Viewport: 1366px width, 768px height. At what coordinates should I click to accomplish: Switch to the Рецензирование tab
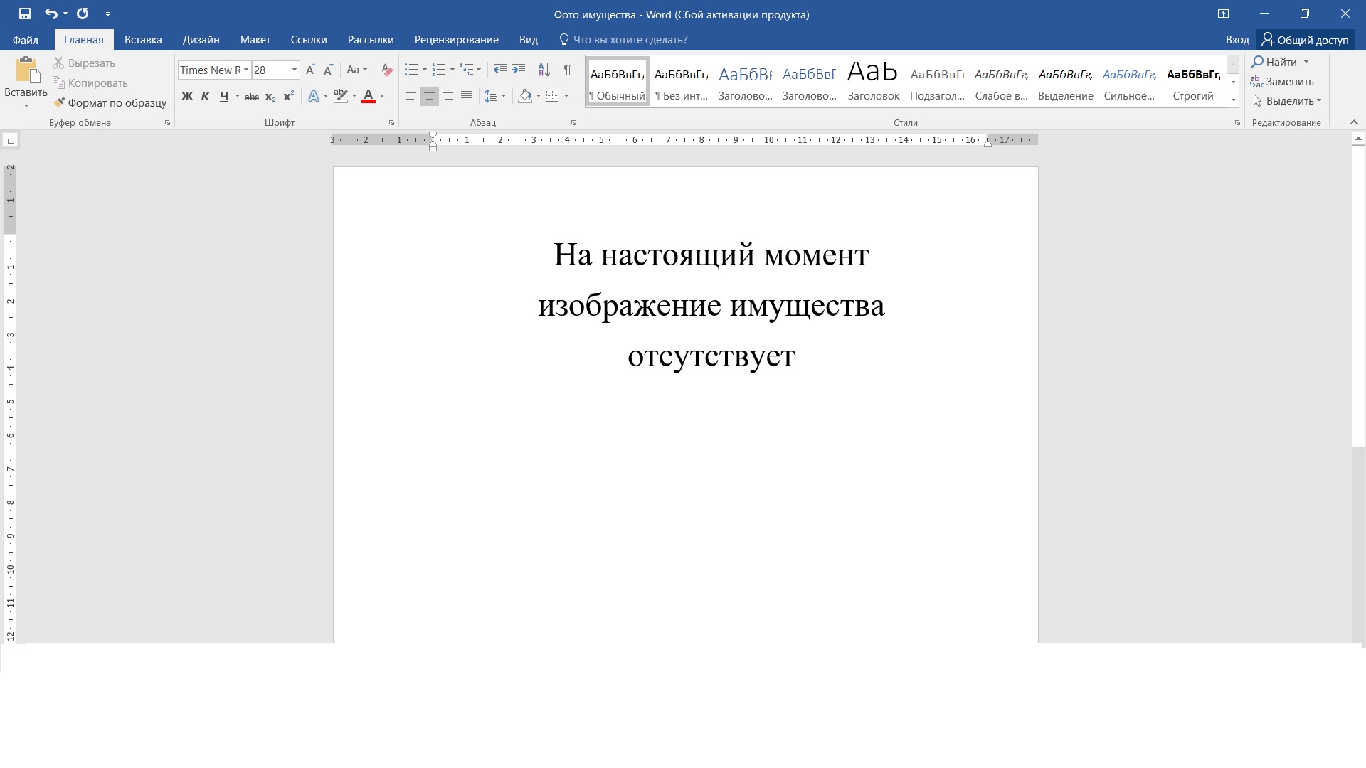(457, 40)
